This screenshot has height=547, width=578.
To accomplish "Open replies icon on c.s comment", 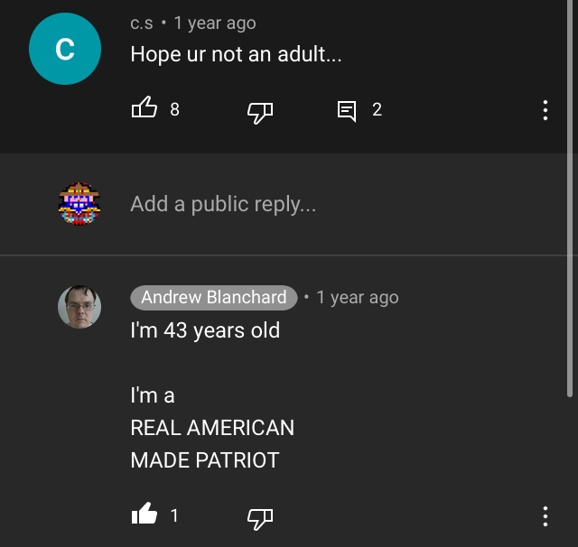I will [x=347, y=111].
